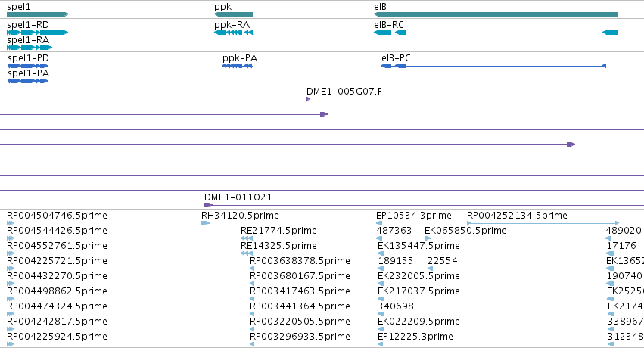Open the RH34120.5prime feature label
The image size is (644, 348).
(240, 216)
